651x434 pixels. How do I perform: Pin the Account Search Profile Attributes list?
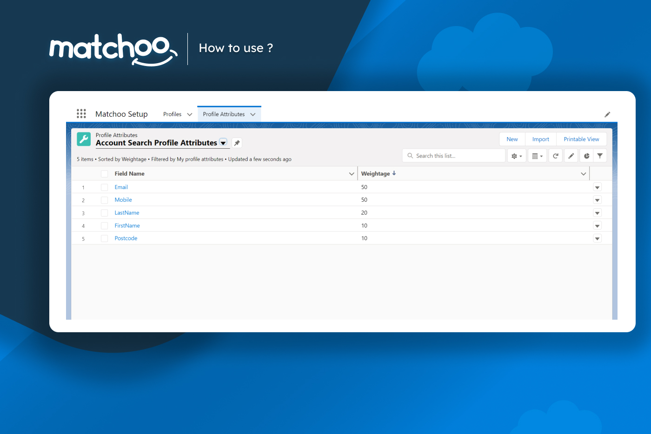[x=237, y=143]
